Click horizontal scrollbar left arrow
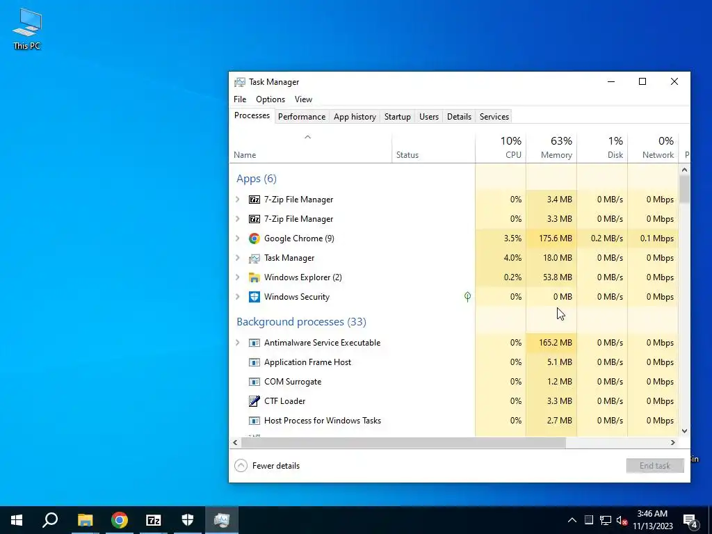 (235, 442)
